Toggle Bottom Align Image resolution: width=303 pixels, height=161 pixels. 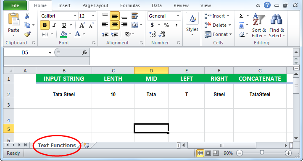[124, 16]
